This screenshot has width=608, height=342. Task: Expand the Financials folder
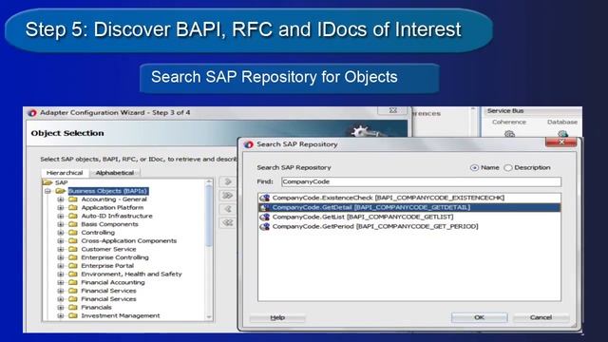(x=61, y=308)
